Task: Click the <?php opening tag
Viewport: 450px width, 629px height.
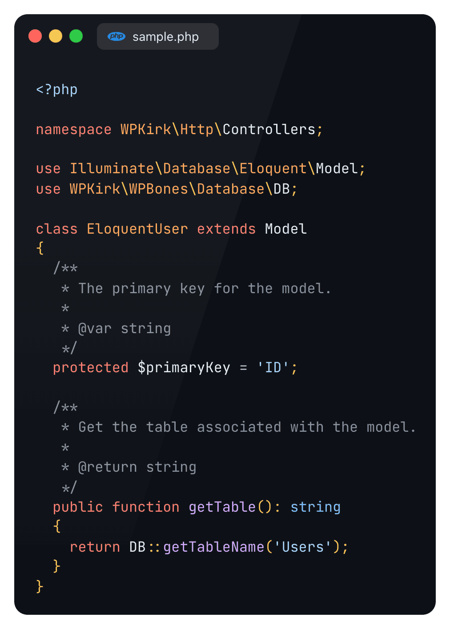Action: click(56, 90)
